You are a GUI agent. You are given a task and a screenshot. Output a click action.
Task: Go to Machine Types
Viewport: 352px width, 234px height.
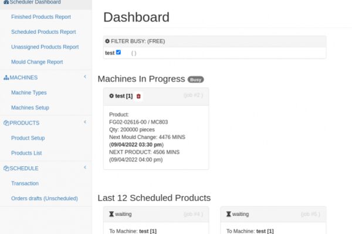tap(29, 92)
